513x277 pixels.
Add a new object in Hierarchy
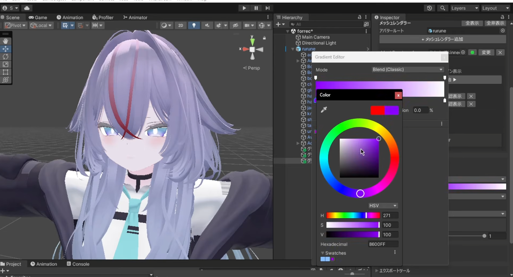click(x=280, y=24)
